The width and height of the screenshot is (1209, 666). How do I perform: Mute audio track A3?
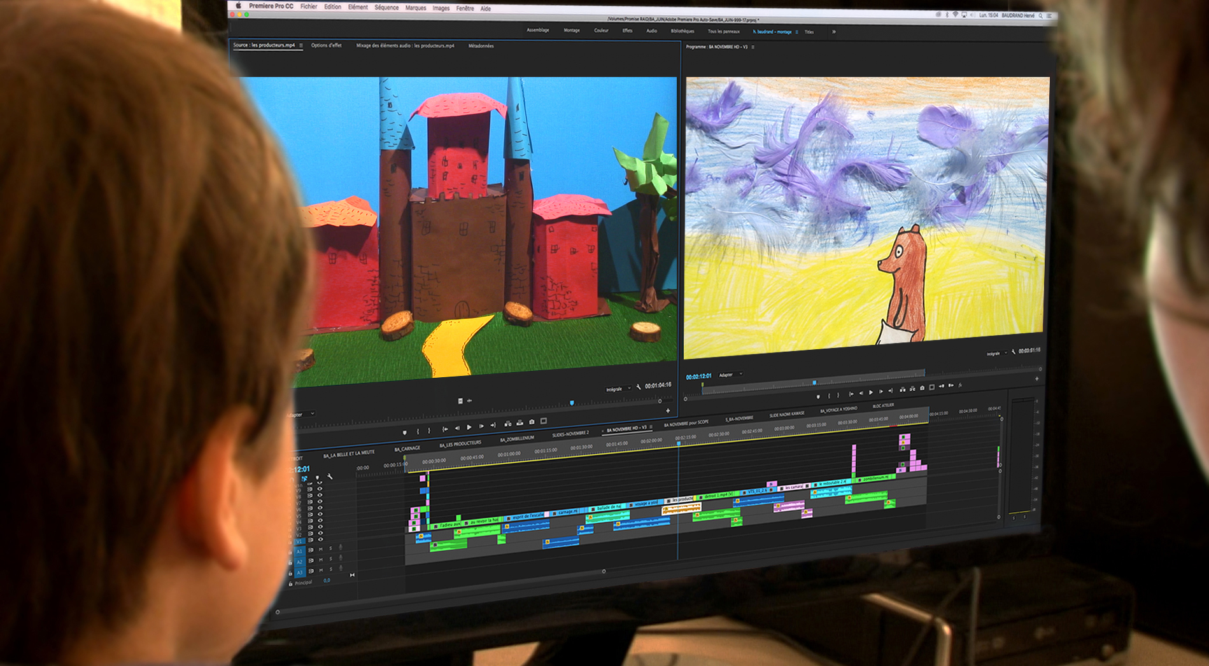(x=321, y=570)
